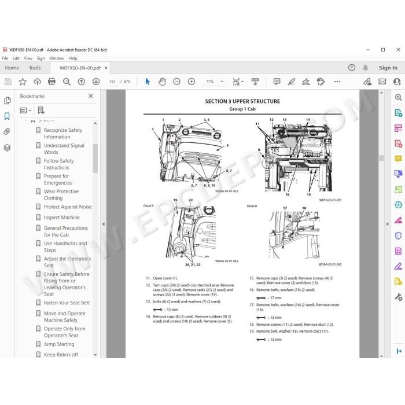
Task: Open the notifications bell
Action: coord(365,68)
